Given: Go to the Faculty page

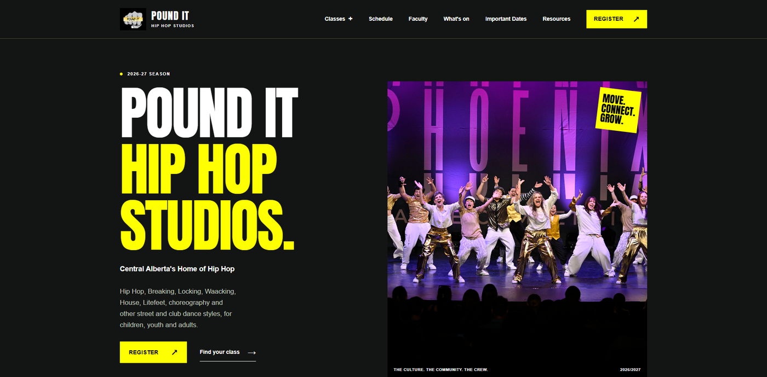Looking at the screenshot, I should 418,19.
